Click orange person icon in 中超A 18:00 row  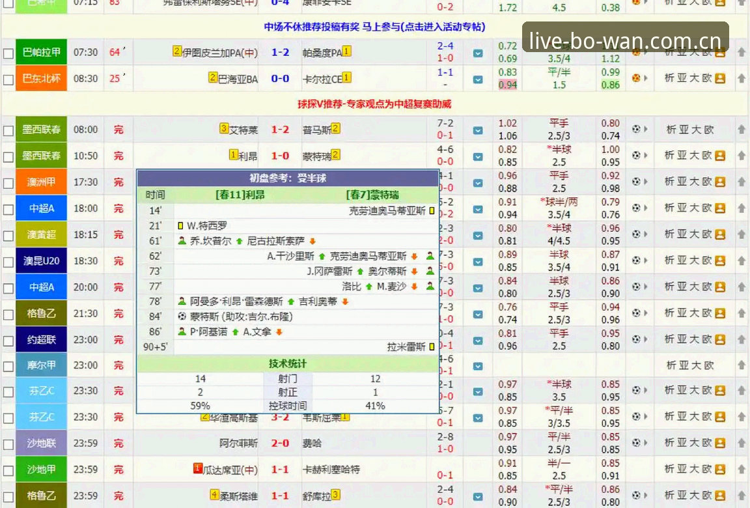pyautogui.click(x=720, y=208)
